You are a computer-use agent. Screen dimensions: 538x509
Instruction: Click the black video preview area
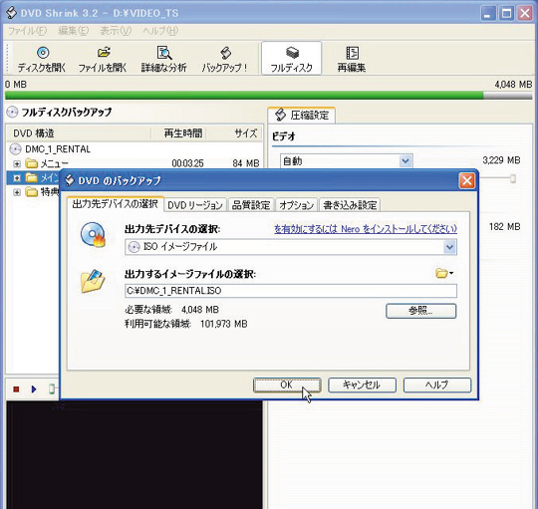point(134,455)
